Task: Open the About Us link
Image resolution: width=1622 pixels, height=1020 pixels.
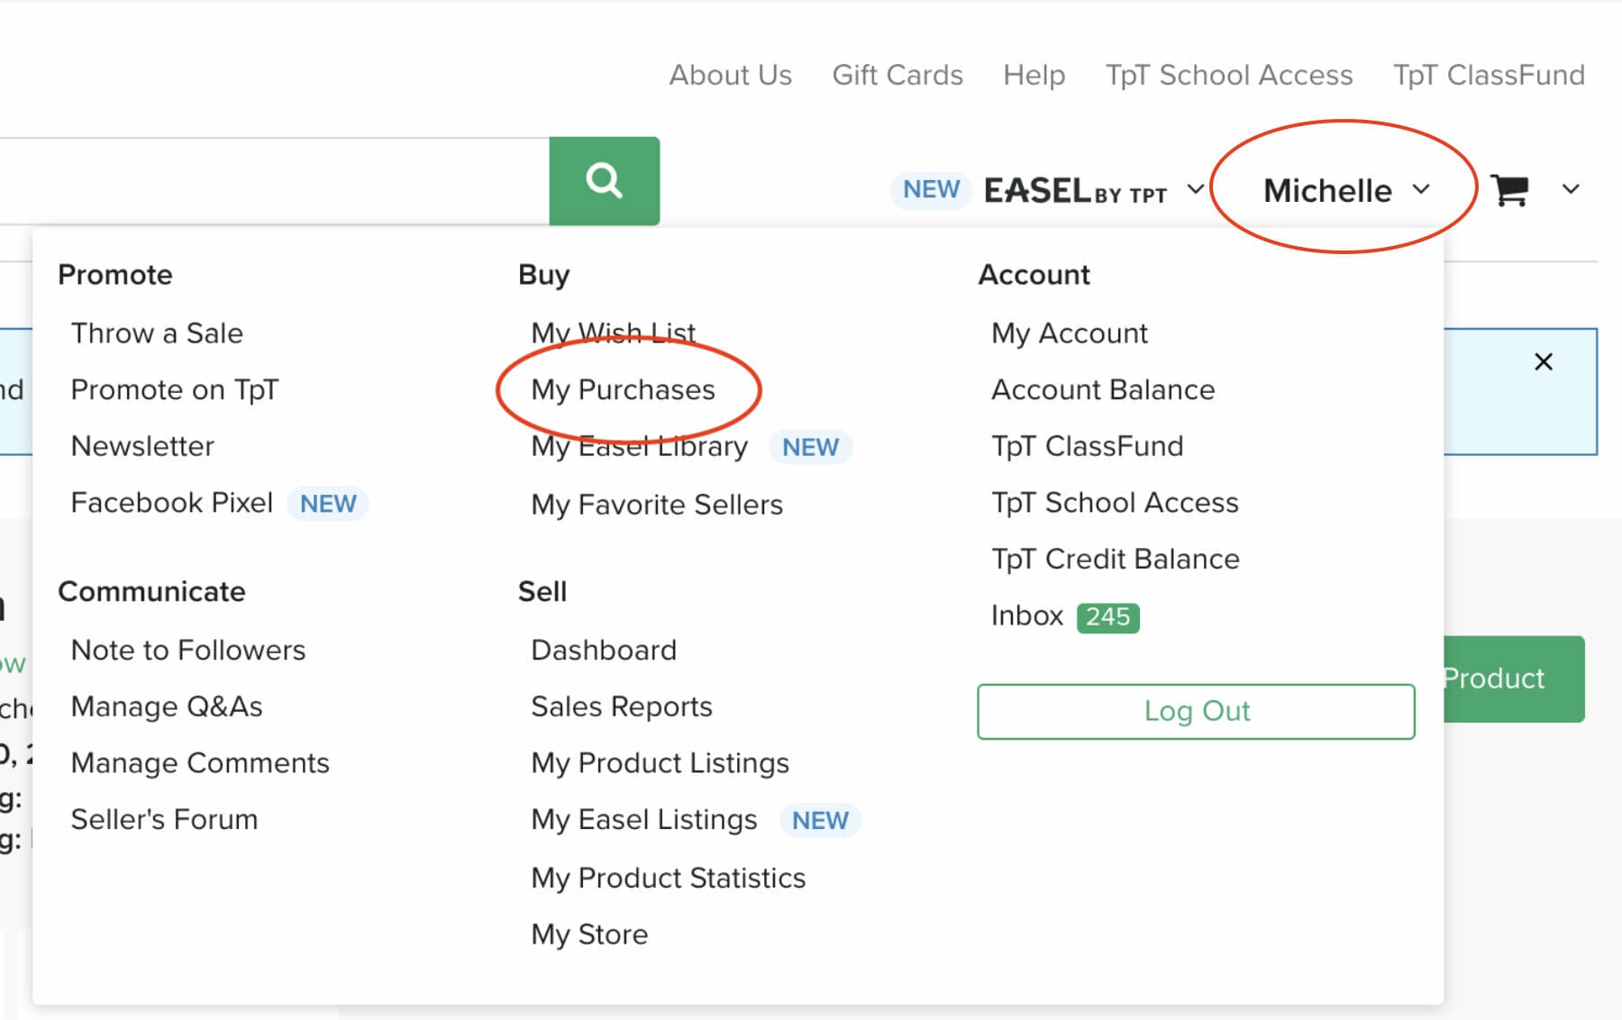Action: [730, 75]
